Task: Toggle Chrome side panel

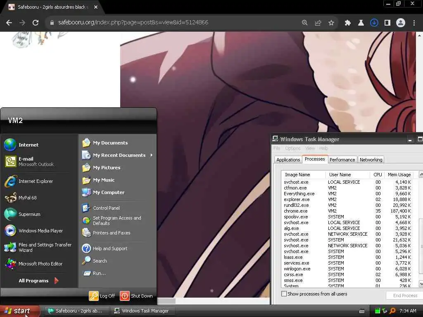Action: click(387, 23)
